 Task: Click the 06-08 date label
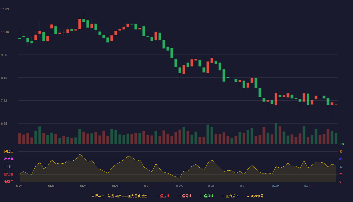pyautogui.click(x=212, y=186)
